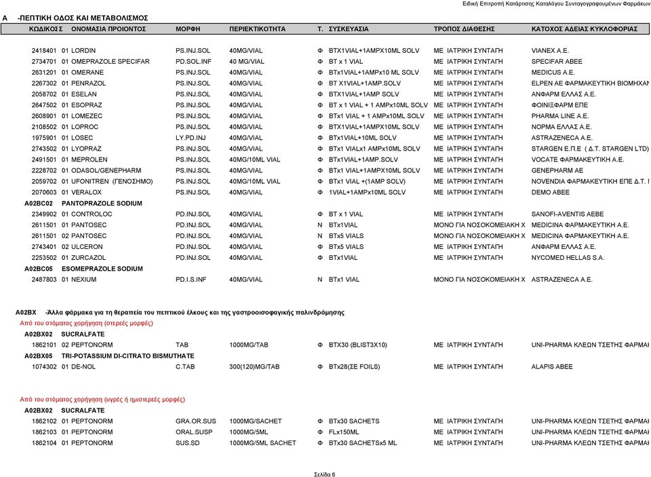651x477 pixels.
Task: Click ODASOL/GENEPHARM product name
Action: coord(106,170)
